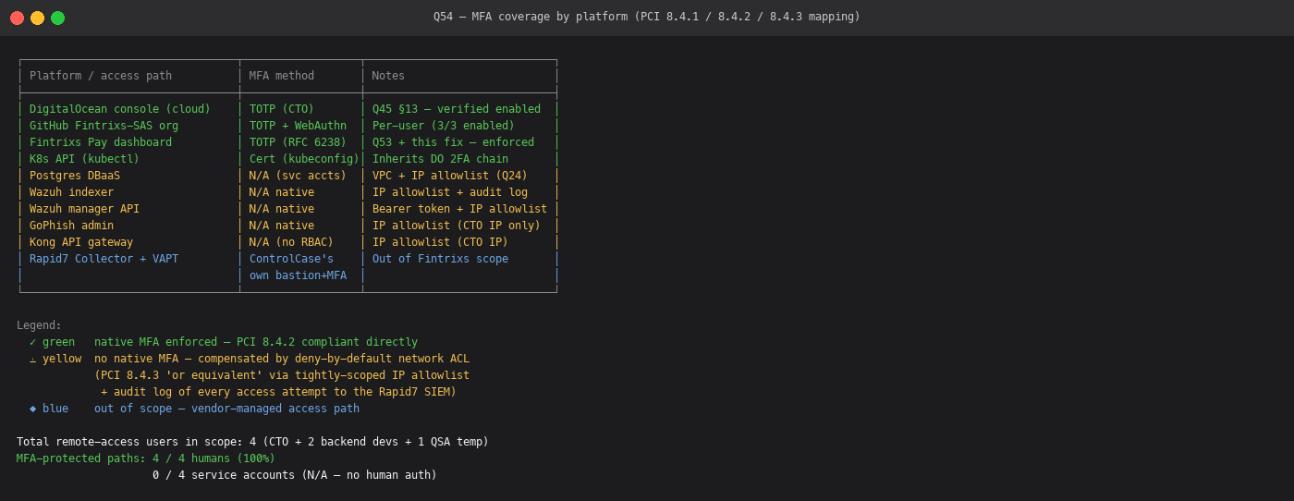This screenshot has height=501, width=1294.
Task: Click the 'N/A (no RBAC)' method cell
Action: [x=291, y=242]
